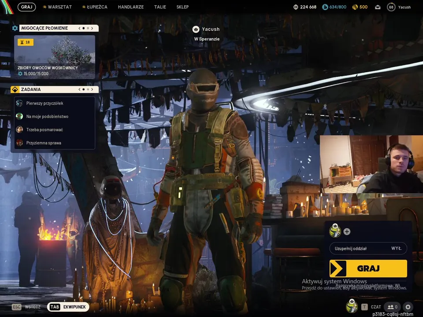Viewport: 423px width, 317px height.
Task: Open the friends list icon showing 0
Action: [392, 307]
